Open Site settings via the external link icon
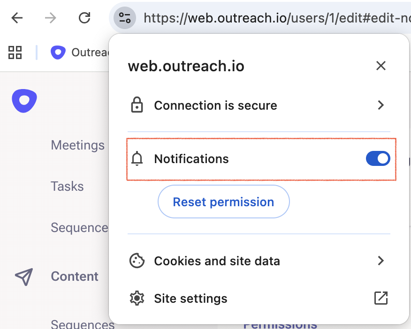This screenshot has height=329, width=411. coord(381,298)
